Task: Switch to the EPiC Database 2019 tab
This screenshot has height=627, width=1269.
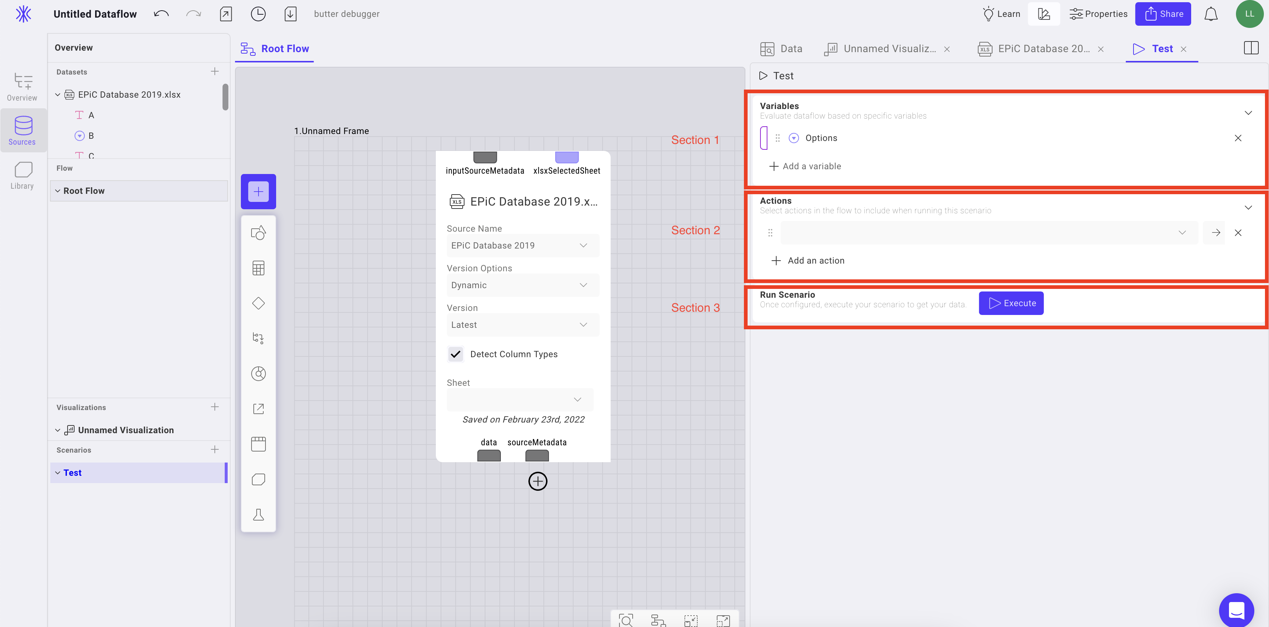Action: point(1034,48)
